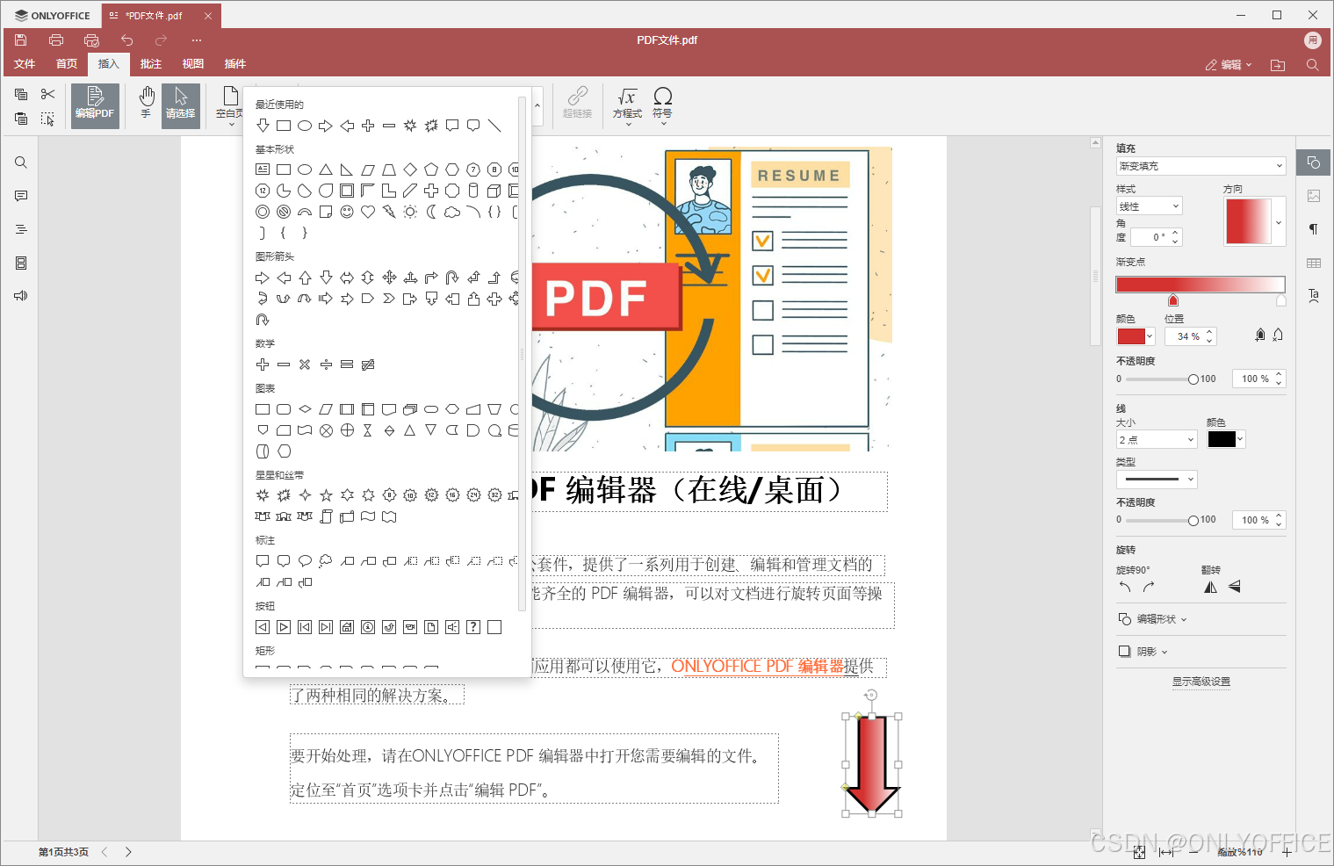Screen dimensions: 1334x866
Task: Expand the 编辑形状 dropdown
Action: click(1153, 619)
